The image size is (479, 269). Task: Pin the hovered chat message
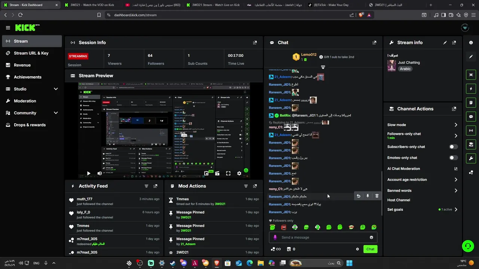(367, 196)
